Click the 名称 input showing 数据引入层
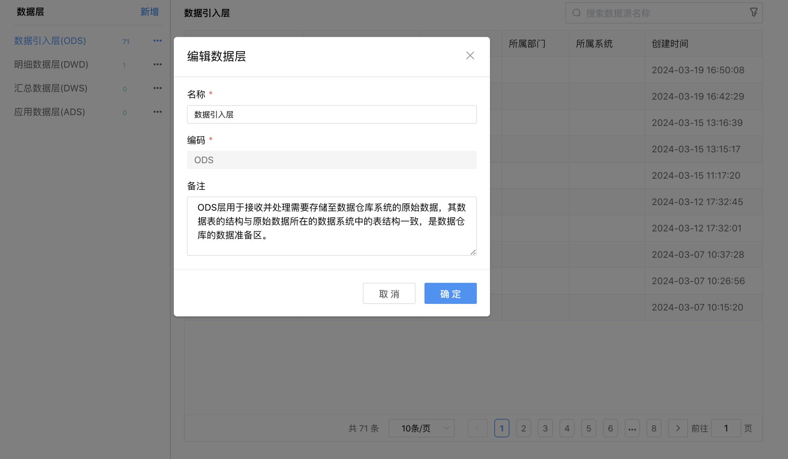788x459 pixels. pos(331,114)
